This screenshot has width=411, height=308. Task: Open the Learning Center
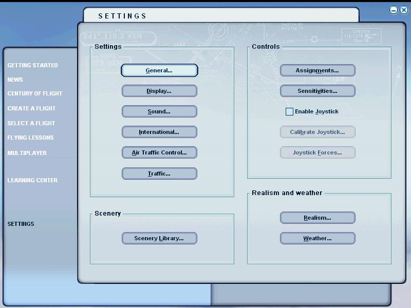(32, 180)
